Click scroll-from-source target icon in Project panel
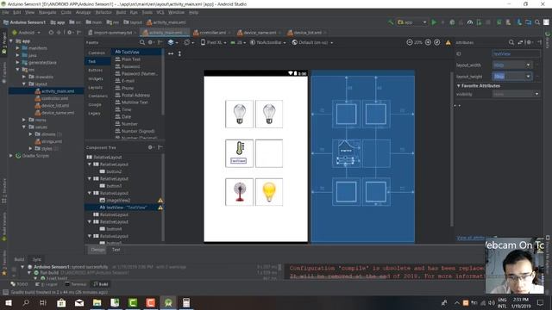Image resolution: width=552 pixels, height=310 pixels. (52, 33)
